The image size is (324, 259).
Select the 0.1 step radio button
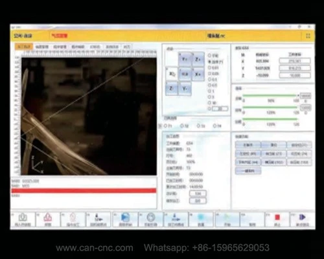[x=209, y=79]
